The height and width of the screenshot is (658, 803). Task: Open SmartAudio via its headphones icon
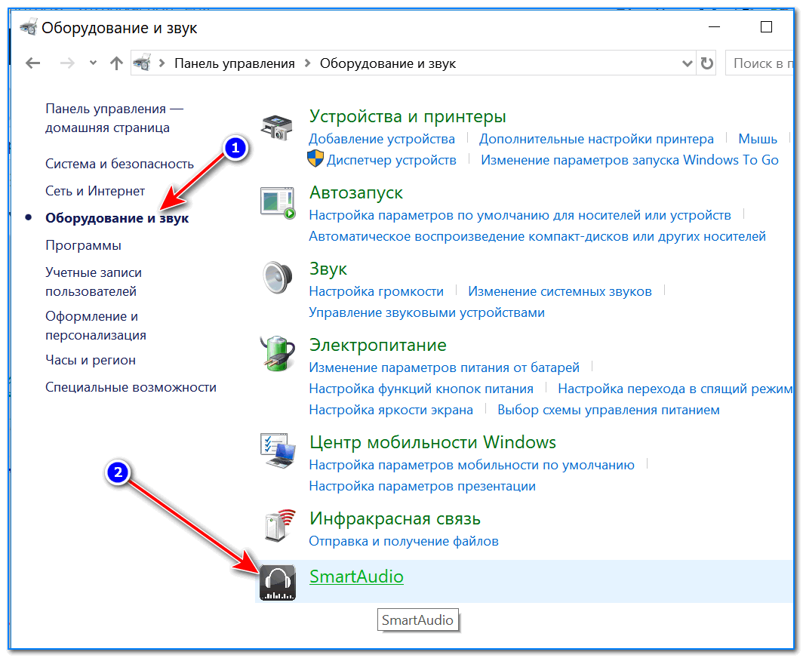point(277,583)
